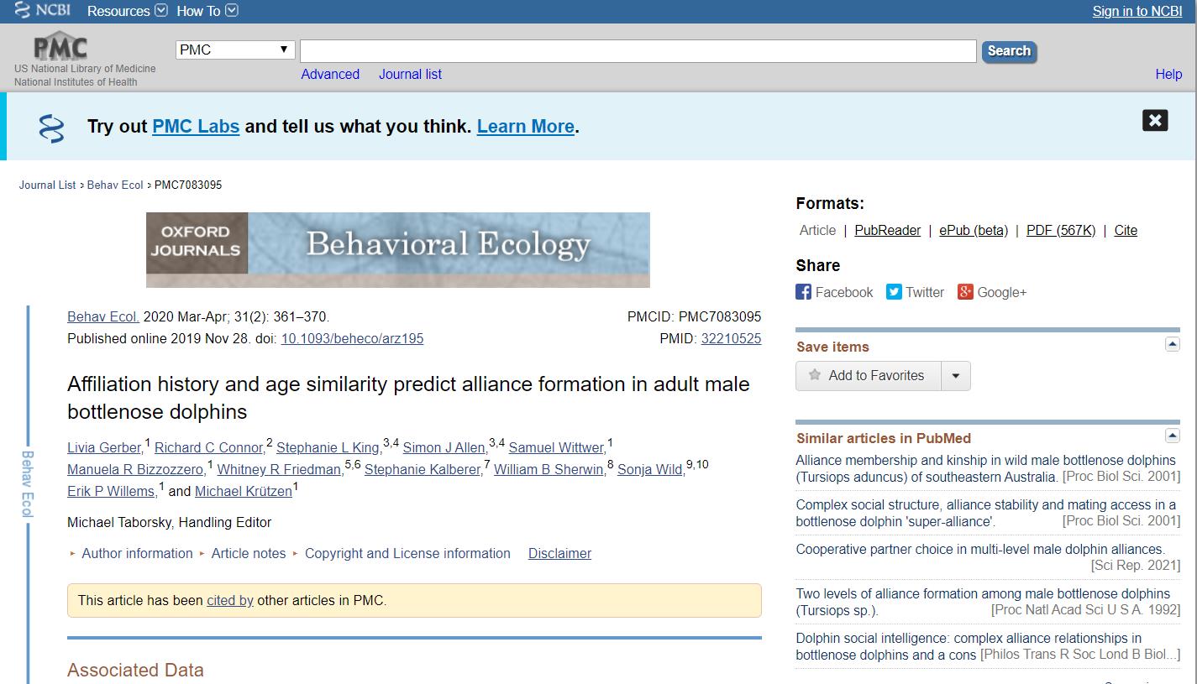Open the How To menu

207,11
